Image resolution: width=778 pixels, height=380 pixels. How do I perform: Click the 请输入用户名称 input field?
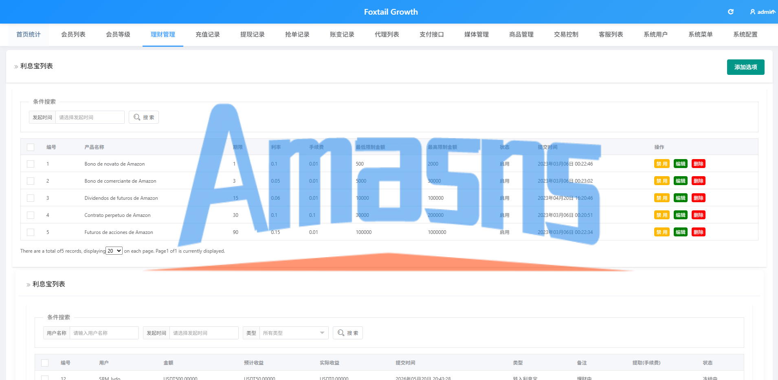104,333
